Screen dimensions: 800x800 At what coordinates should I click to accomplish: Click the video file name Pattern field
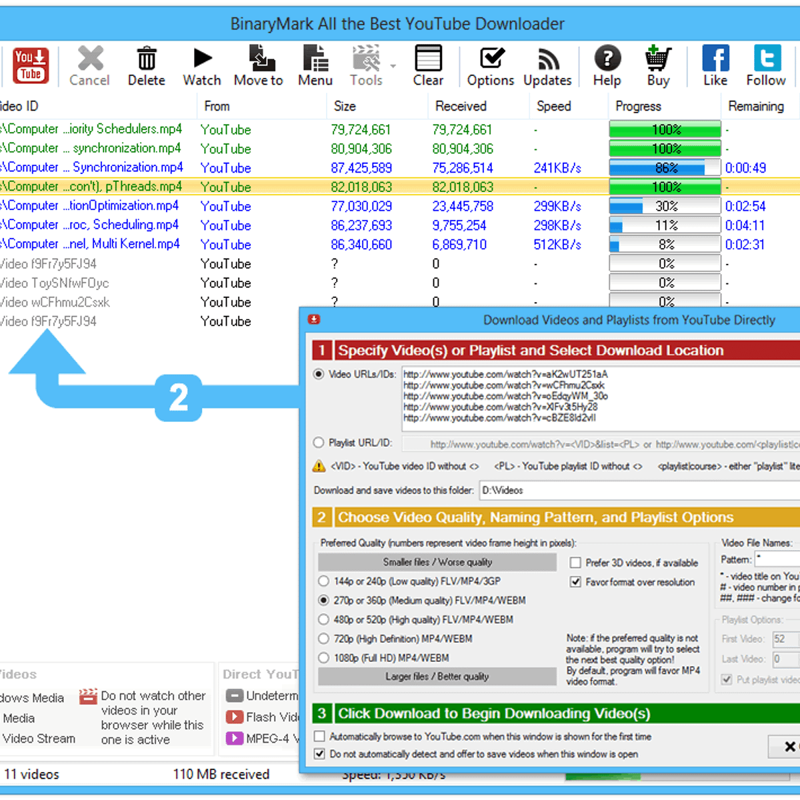pos(777,559)
